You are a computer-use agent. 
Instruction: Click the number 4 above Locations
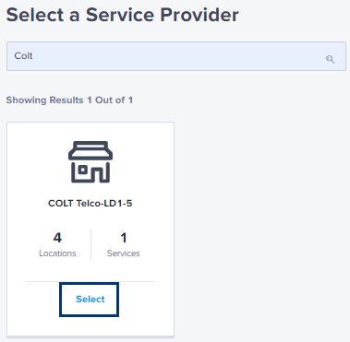point(57,238)
